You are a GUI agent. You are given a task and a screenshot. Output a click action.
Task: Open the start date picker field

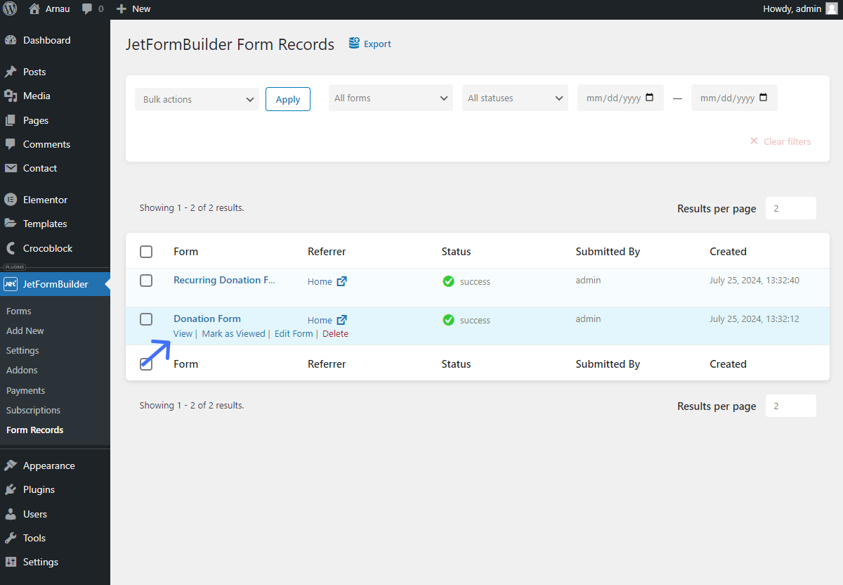tap(620, 98)
